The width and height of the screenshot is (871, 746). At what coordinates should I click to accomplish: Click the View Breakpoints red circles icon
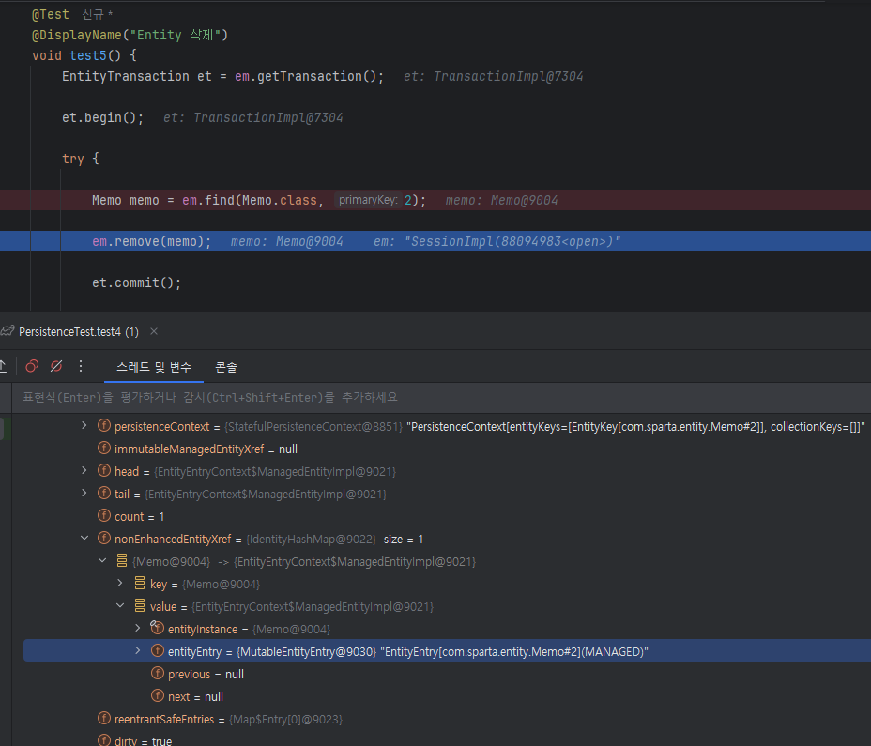pos(32,366)
